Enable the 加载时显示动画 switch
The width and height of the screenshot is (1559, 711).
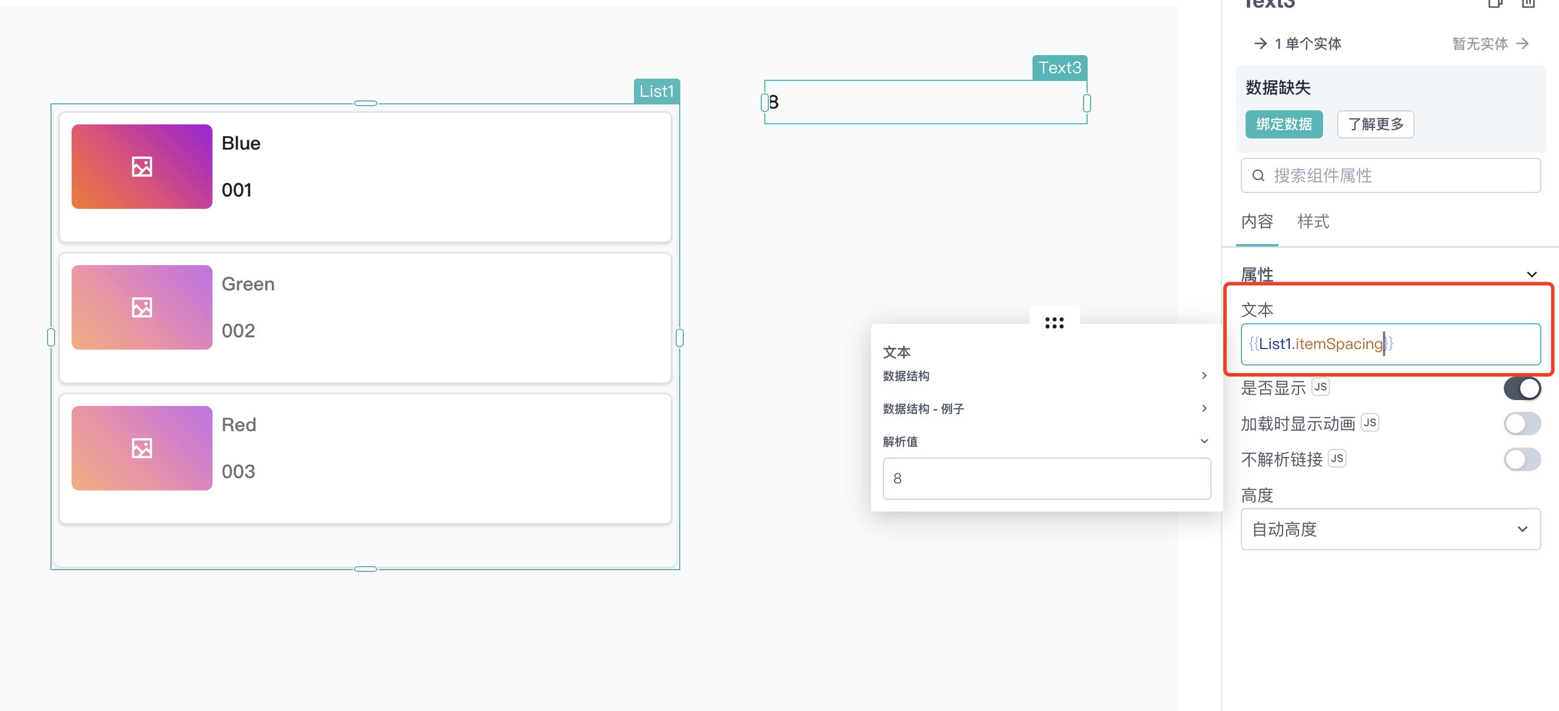pos(1522,424)
